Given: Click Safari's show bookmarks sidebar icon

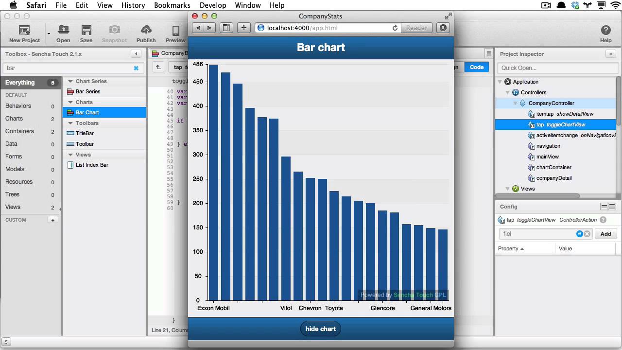Looking at the screenshot, I should click(x=226, y=28).
